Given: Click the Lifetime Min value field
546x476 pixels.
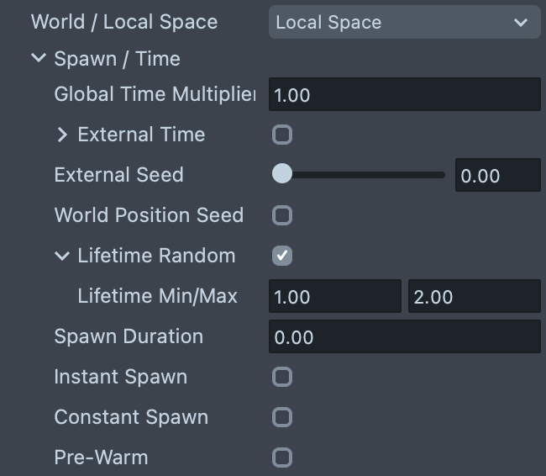Looking at the screenshot, I should (334, 296).
